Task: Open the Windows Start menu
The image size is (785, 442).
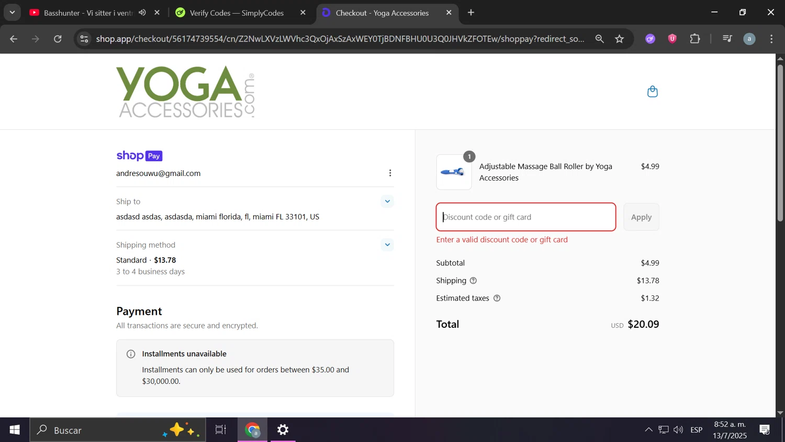Action: point(15,430)
